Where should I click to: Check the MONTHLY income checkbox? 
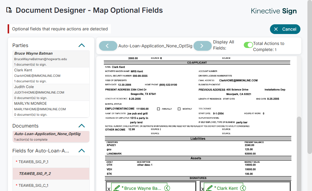click(x=179, y=109)
